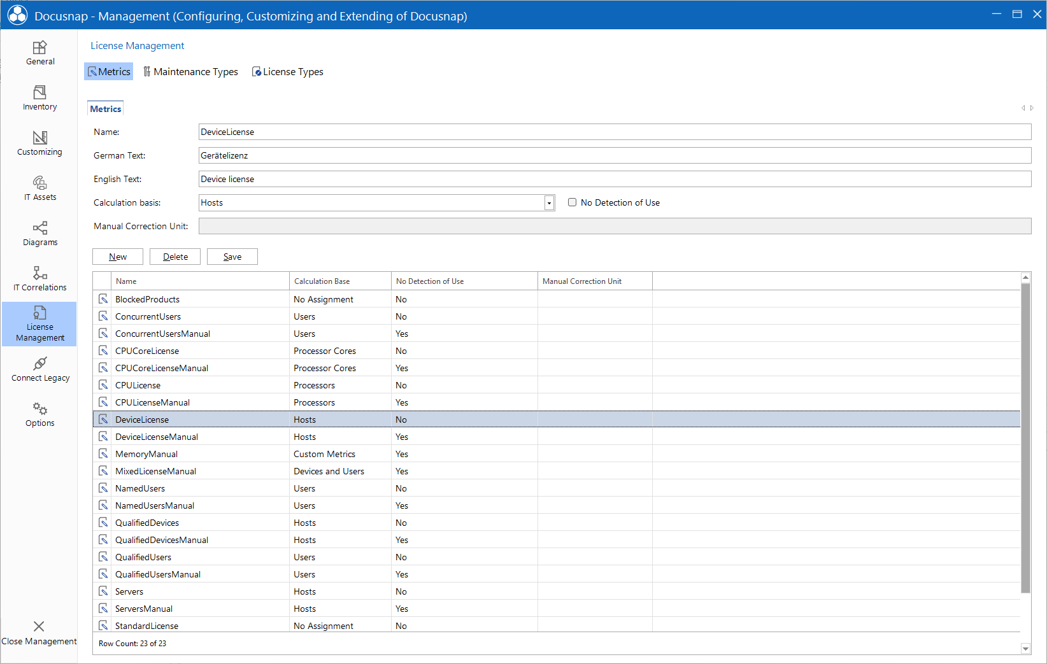This screenshot has height=664, width=1047.
Task: Open the Diagrams section icon
Action: click(39, 229)
